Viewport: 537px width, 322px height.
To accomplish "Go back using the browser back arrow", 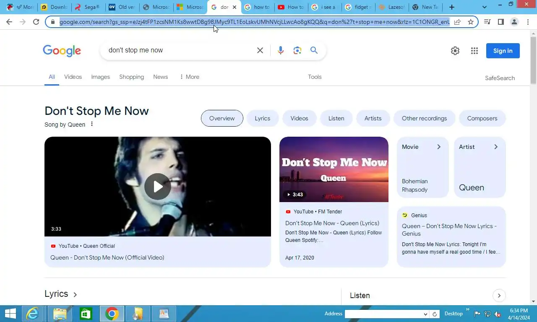I will 9,22.
